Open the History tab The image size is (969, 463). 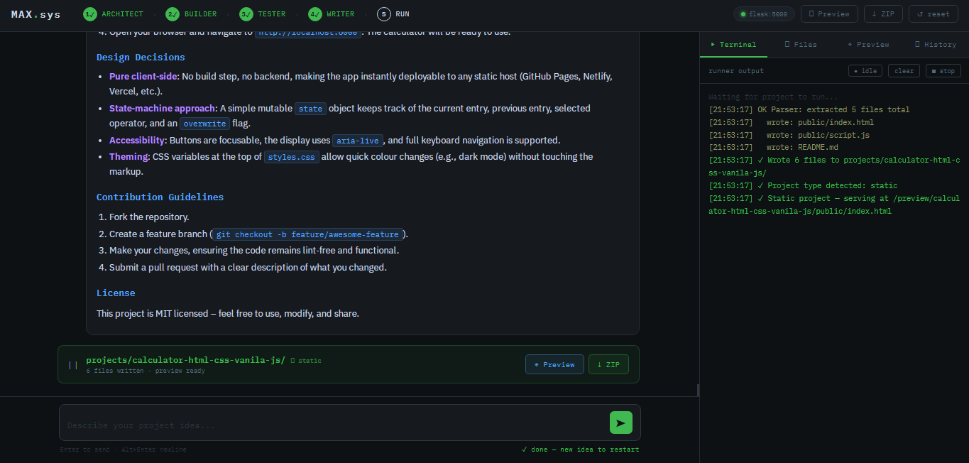(x=936, y=44)
